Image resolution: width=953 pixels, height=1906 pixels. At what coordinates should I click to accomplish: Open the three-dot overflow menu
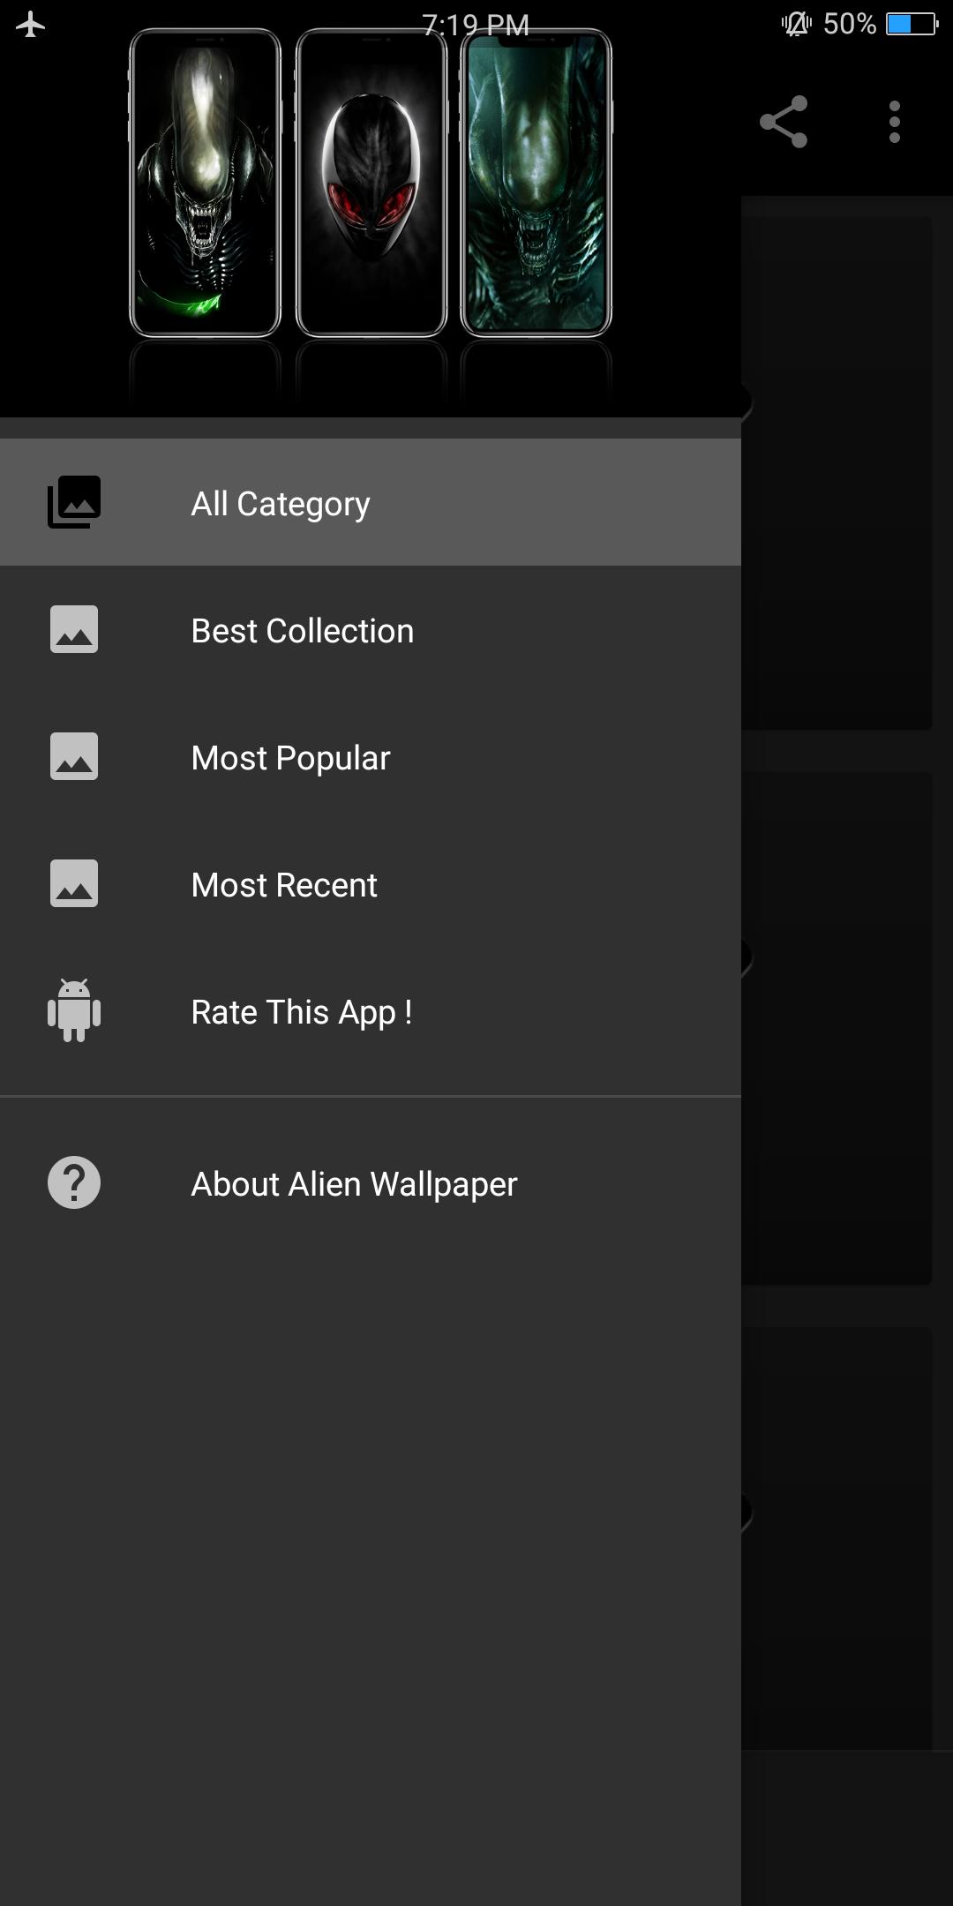(x=895, y=122)
